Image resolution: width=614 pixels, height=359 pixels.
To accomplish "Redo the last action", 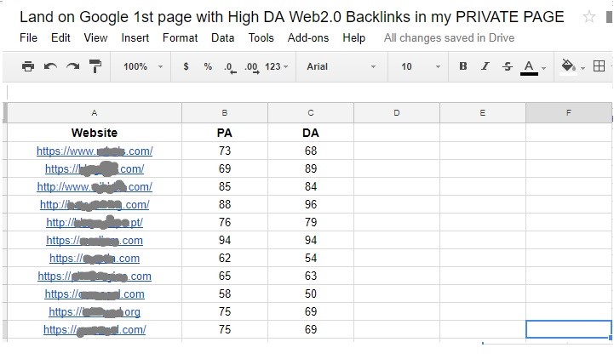I will pyautogui.click(x=72, y=66).
